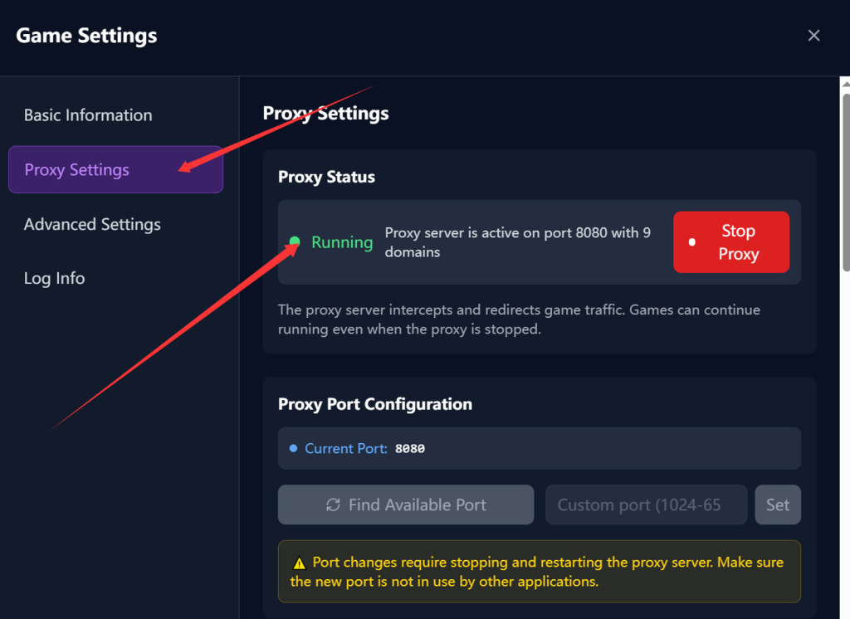Click the Running status label
Screen dimensions: 850x619
(x=342, y=242)
